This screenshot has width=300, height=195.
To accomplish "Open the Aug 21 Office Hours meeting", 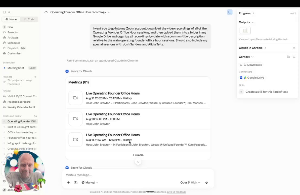I will pos(138,98).
